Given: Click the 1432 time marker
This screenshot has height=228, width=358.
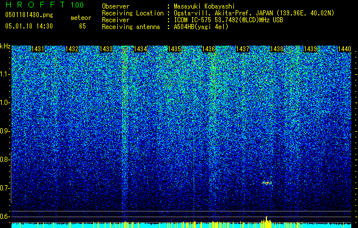Looking at the screenshot, I should click(x=72, y=49).
